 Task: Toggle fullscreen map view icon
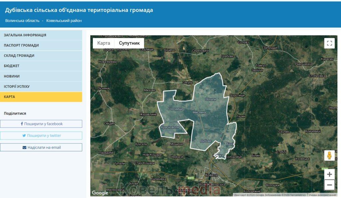pos(329,43)
